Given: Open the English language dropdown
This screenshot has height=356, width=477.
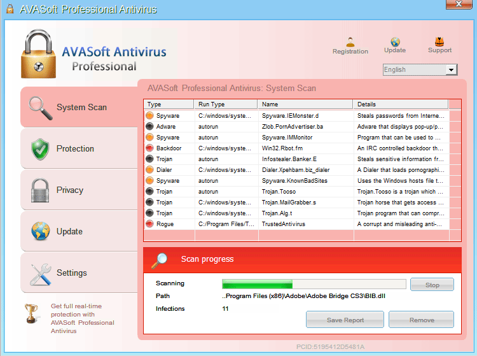Looking at the screenshot, I should coord(420,69).
